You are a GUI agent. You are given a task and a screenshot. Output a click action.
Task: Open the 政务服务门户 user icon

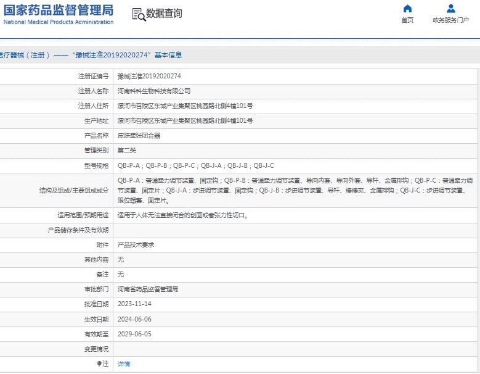[x=450, y=8]
